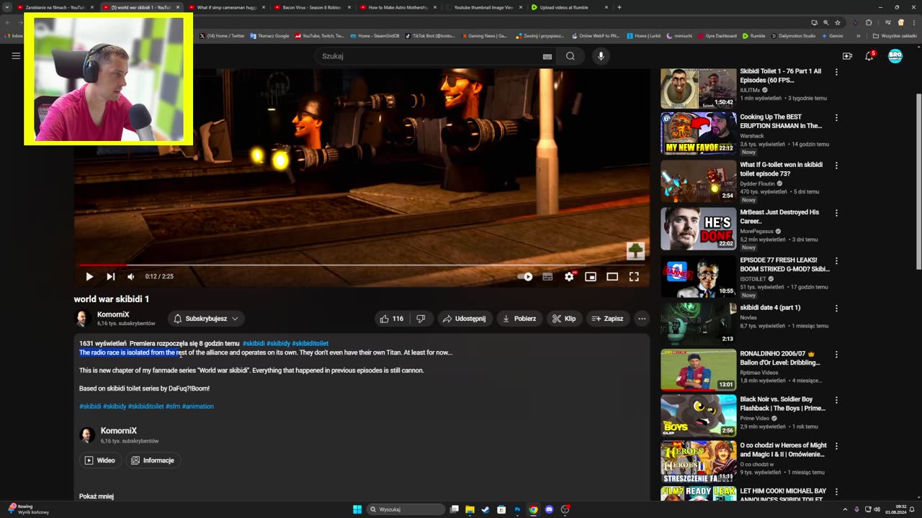The width and height of the screenshot is (922, 518).
Task: Expand the Subskrybujesz subscription dropdown
Action: [206, 319]
